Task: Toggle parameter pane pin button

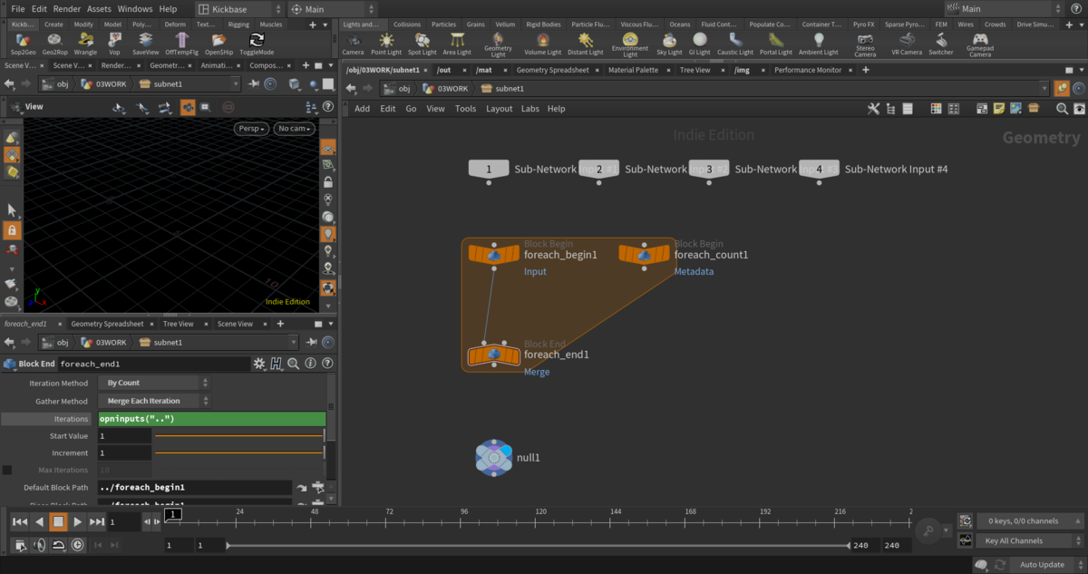Action: (311, 343)
